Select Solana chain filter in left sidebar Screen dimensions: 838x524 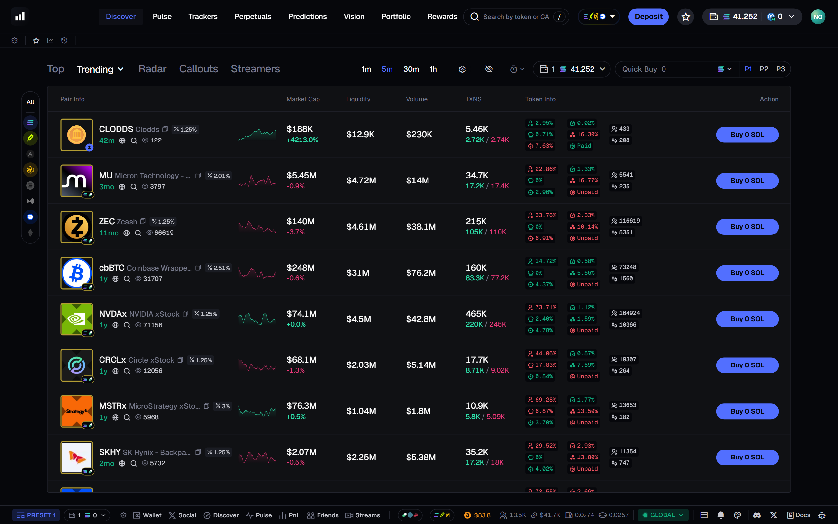(30, 122)
